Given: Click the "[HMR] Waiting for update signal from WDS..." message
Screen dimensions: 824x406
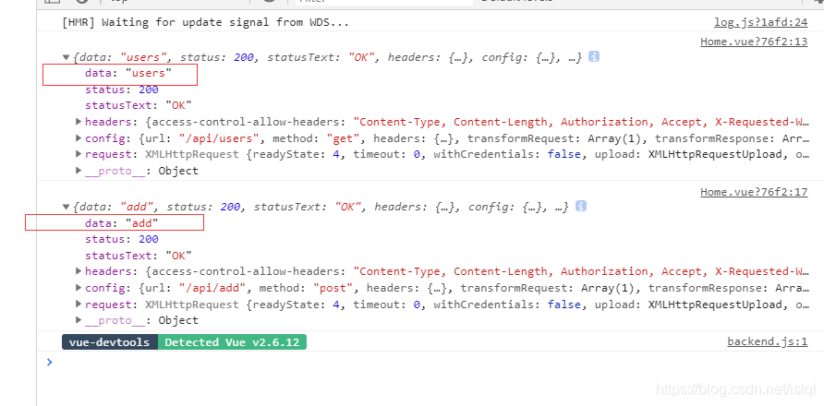Looking at the screenshot, I should (205, 22).
